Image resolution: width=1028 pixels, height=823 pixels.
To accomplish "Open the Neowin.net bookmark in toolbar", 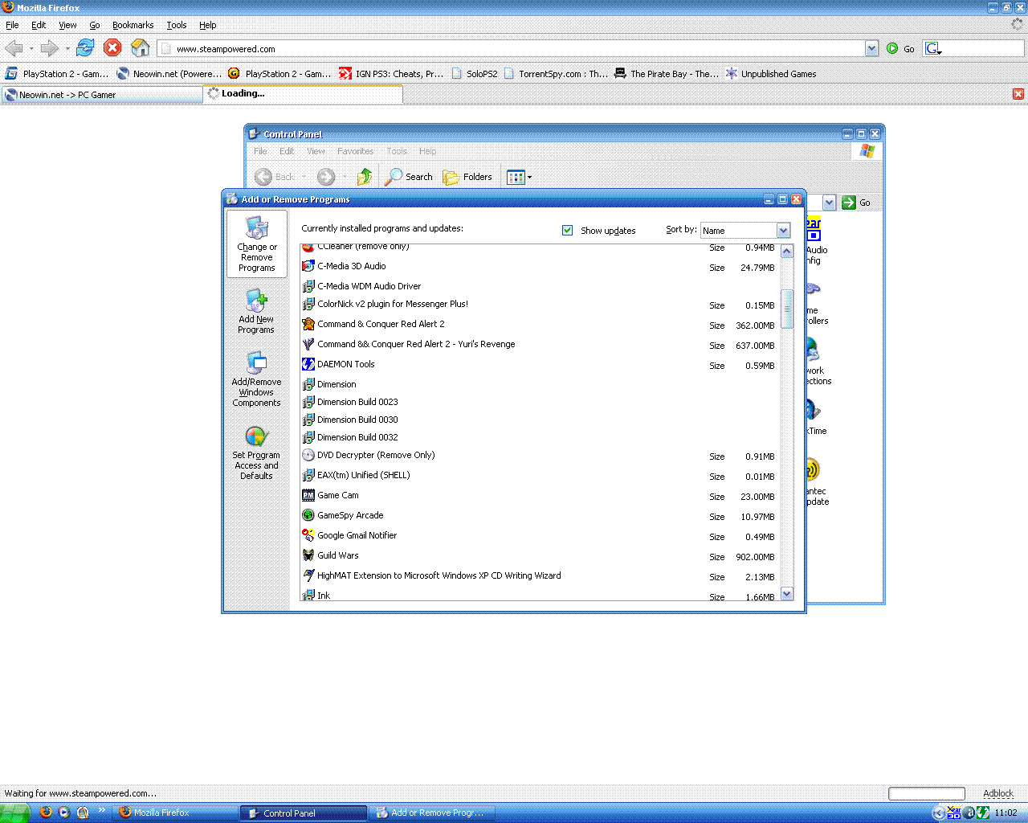I will point(169,74).
